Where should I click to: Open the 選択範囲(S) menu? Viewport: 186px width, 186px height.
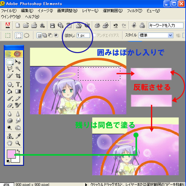coord(113,11)
